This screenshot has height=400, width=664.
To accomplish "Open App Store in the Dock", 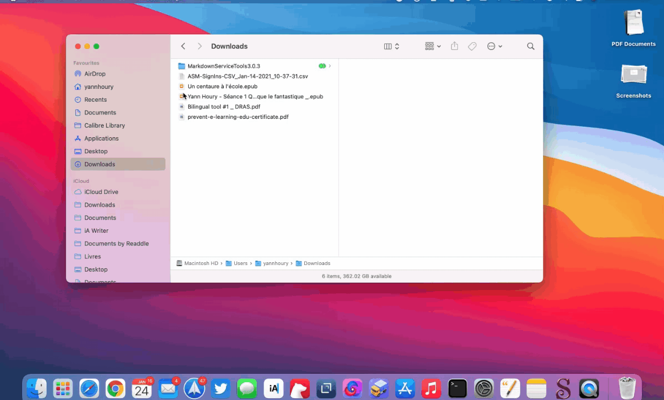I will click(405, 388).
